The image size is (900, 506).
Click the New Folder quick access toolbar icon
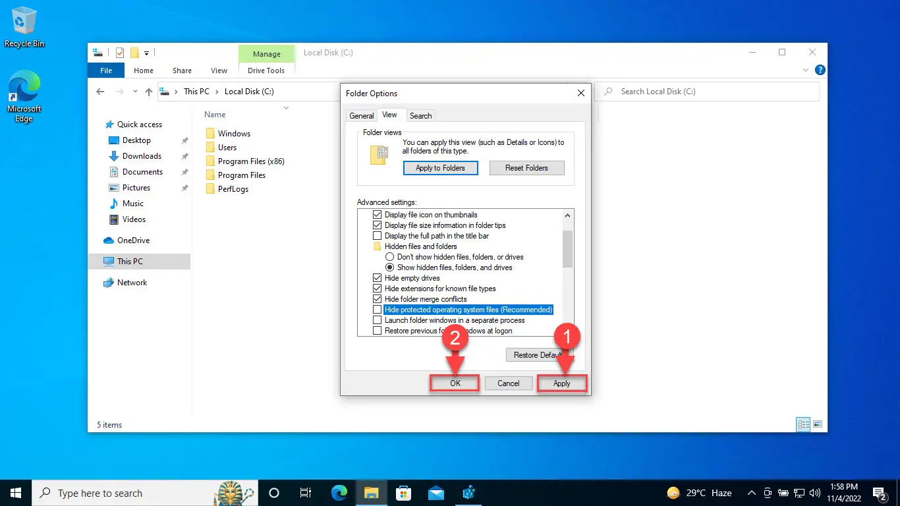click(x=134, y=53)
